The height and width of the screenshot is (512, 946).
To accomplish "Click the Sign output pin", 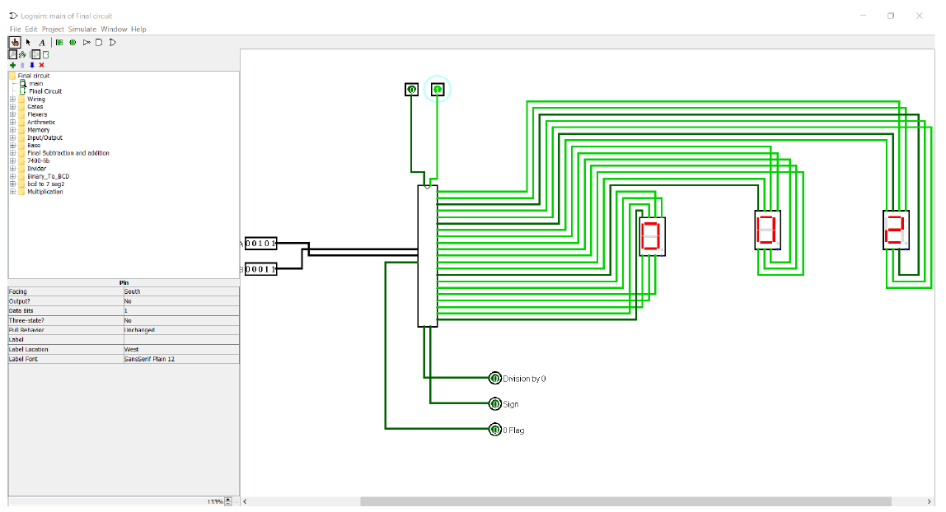I will tap(494, 404).
